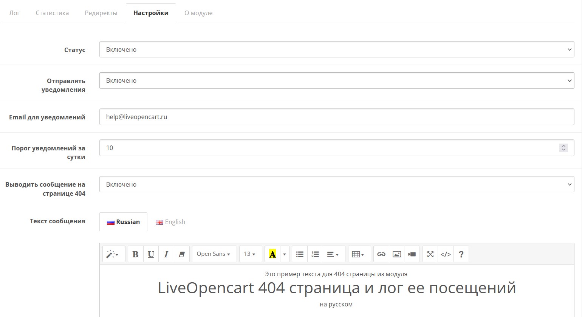582x317 pixels.
Task: Apply the yellow highlight text color
Action: point(272,254)
